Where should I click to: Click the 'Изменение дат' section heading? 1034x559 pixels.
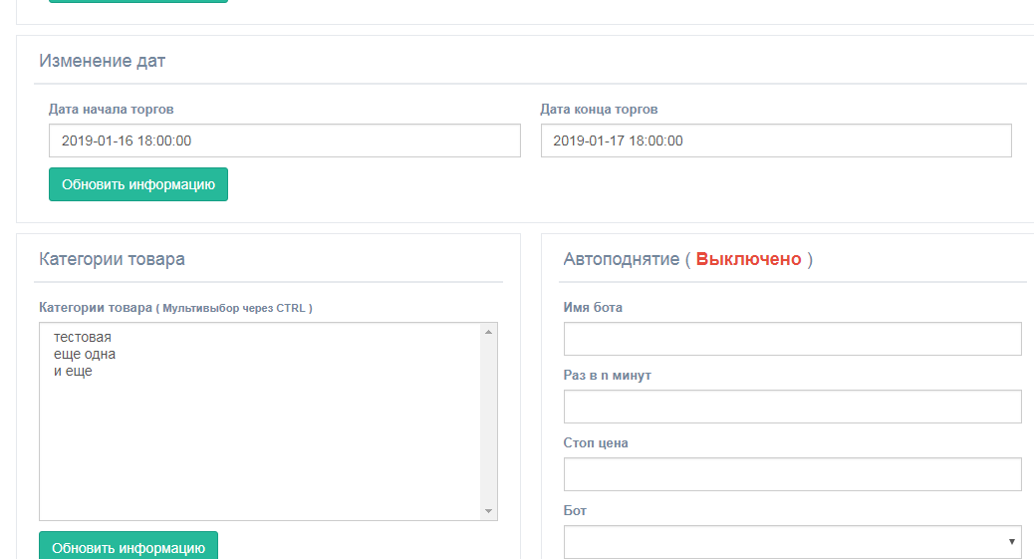point(103,61)
